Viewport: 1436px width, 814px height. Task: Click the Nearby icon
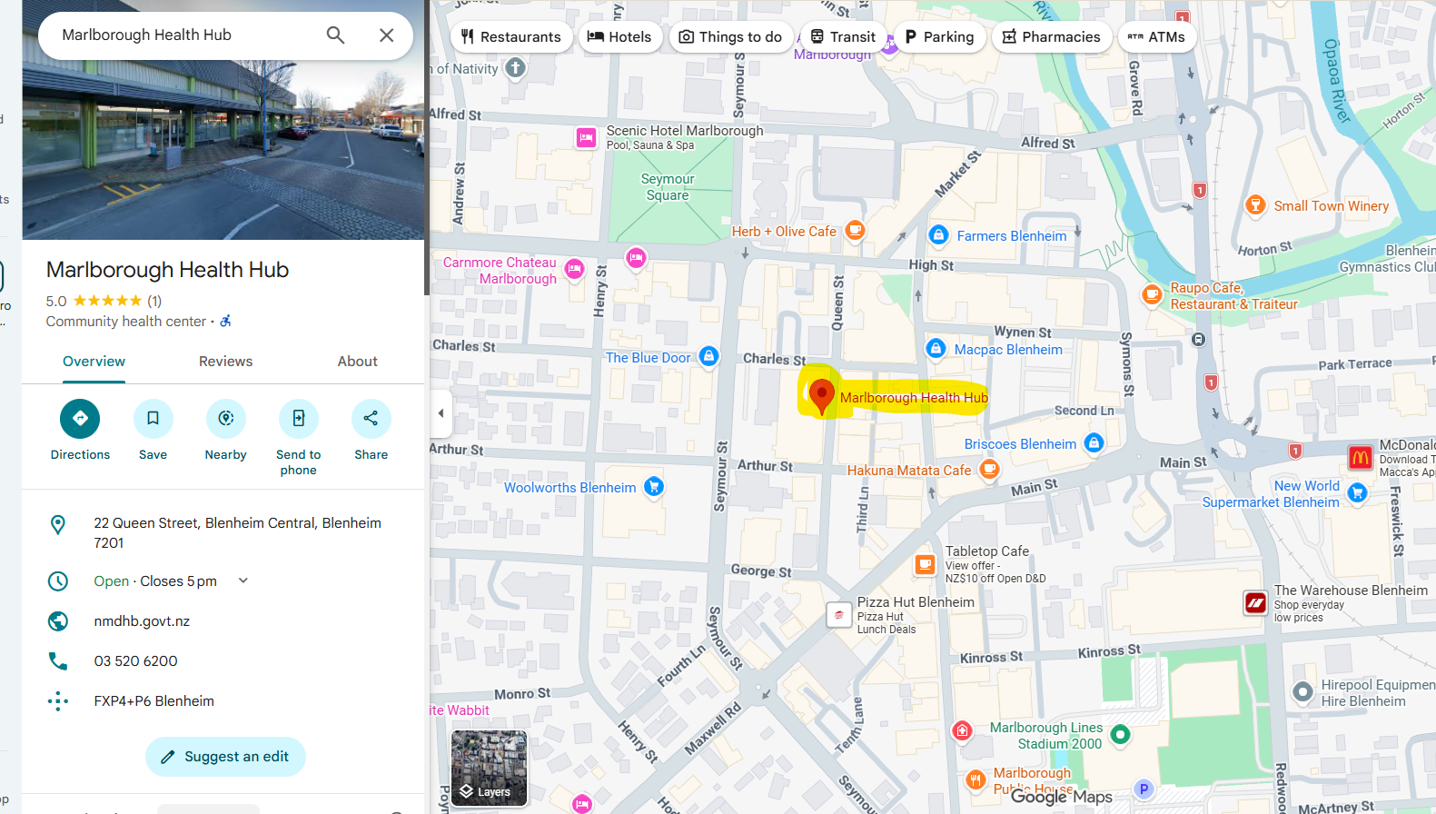click(226, 419)
